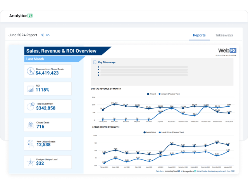The image size is (248, 184).
Task: Click the Cost per Unique Lead icon
Action: 30,161
